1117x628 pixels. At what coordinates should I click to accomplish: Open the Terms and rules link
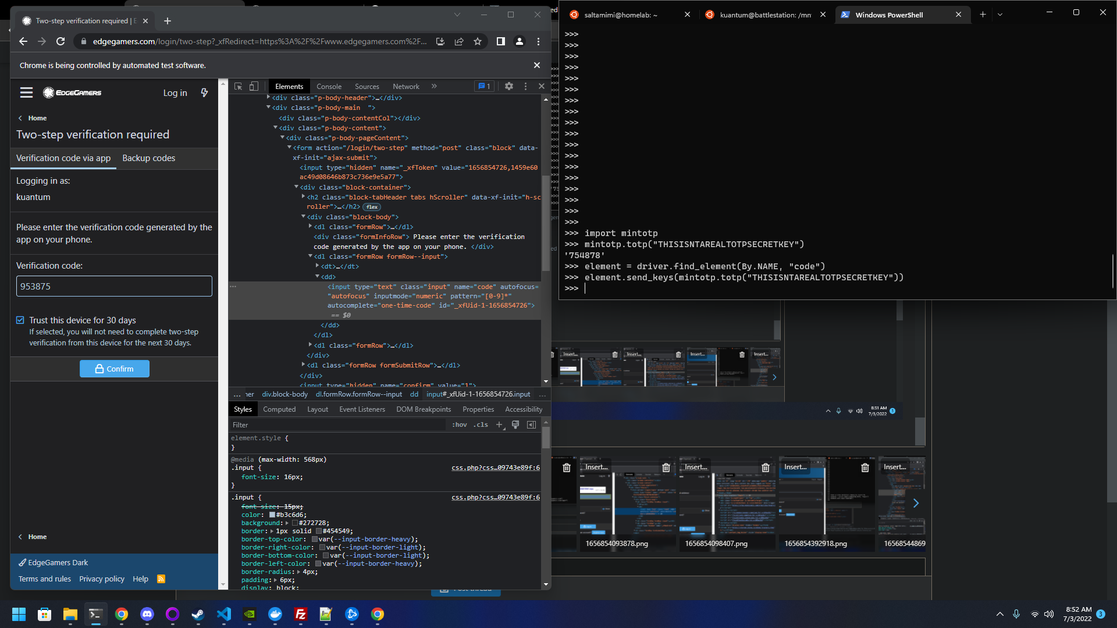pos(45,579)
